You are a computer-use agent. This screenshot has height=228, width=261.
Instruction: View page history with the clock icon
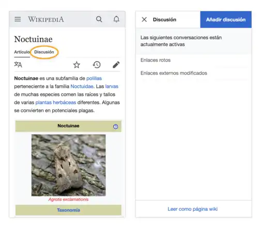[x=97, y=65]
